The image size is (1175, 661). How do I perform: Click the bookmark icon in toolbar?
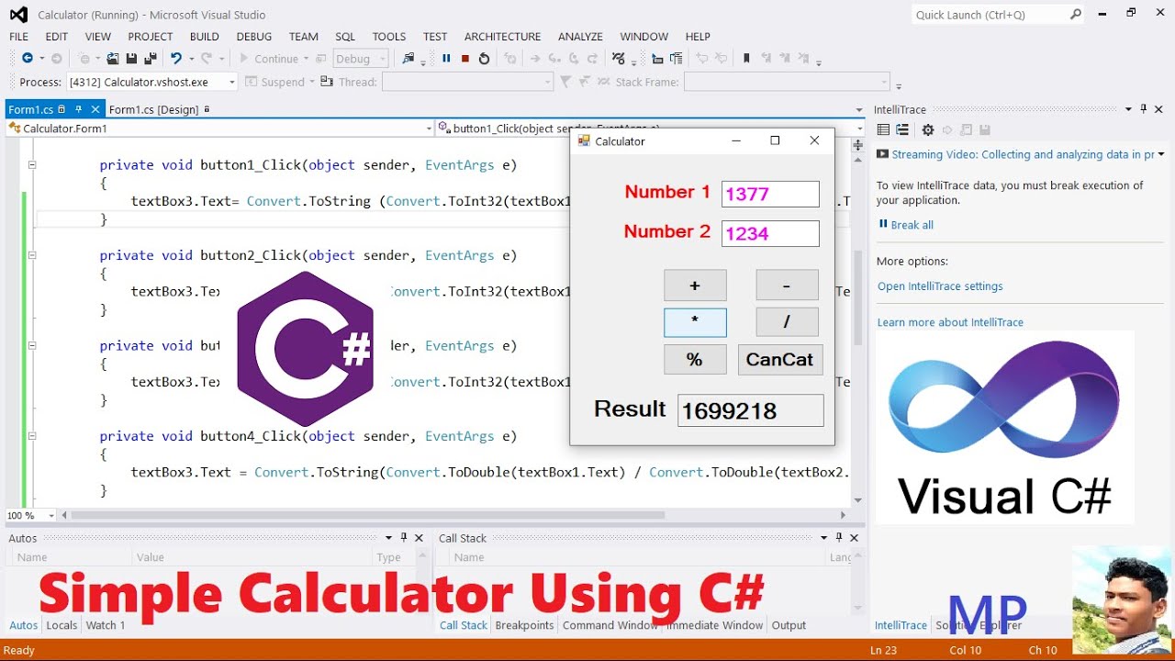(x=746, y=59)
